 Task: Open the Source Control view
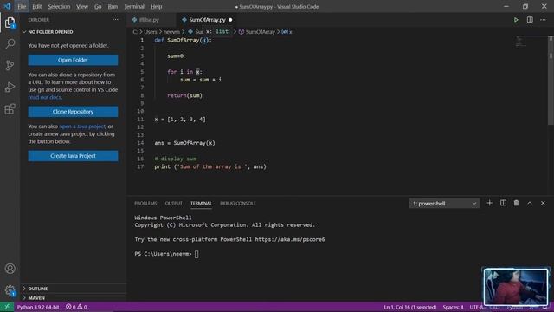[x=10, y=66]
